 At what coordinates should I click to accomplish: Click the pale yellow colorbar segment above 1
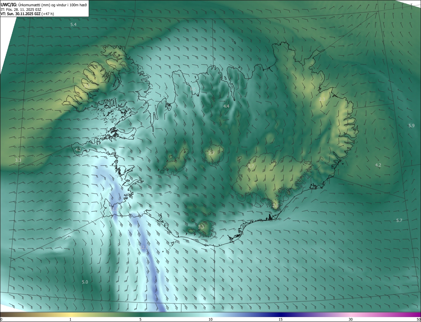point(70,314)
